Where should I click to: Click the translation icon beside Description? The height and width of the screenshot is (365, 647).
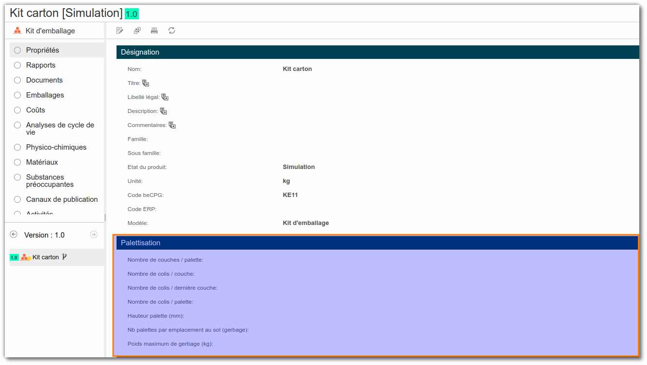[x=163, y=111]
